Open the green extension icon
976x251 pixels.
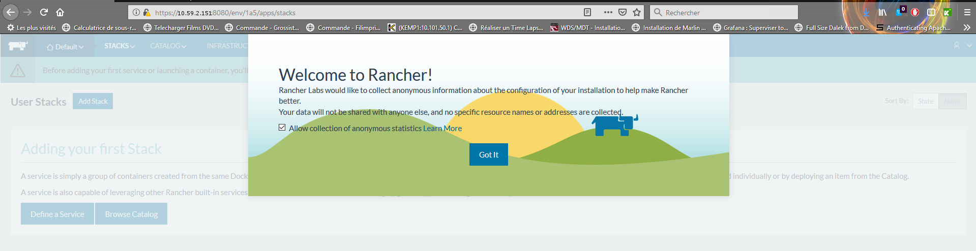click(x=948, y=12)
